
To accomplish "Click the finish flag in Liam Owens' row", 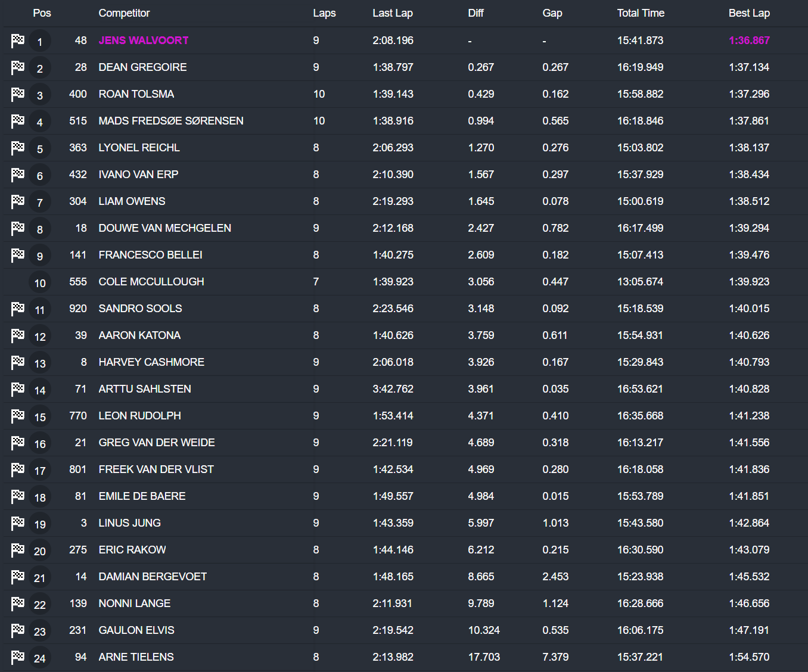I will (x=18, y=201).
